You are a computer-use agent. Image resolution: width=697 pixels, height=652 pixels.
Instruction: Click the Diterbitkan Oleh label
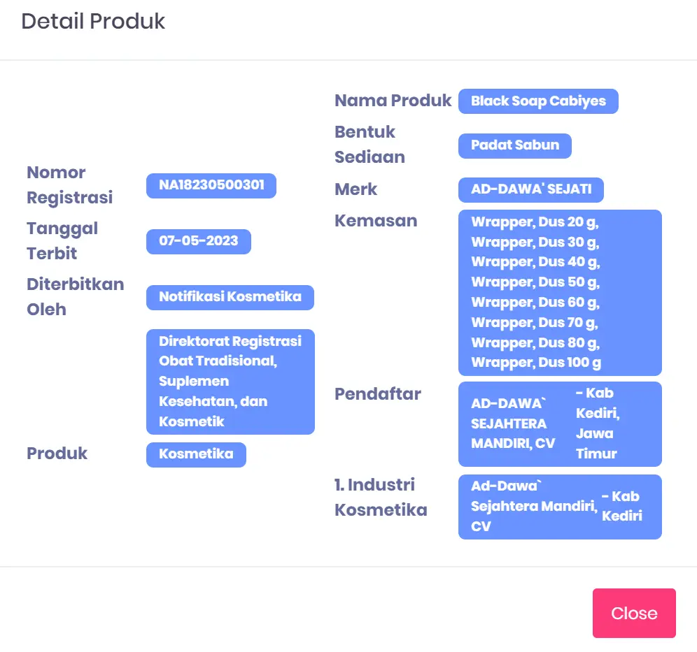75,296
